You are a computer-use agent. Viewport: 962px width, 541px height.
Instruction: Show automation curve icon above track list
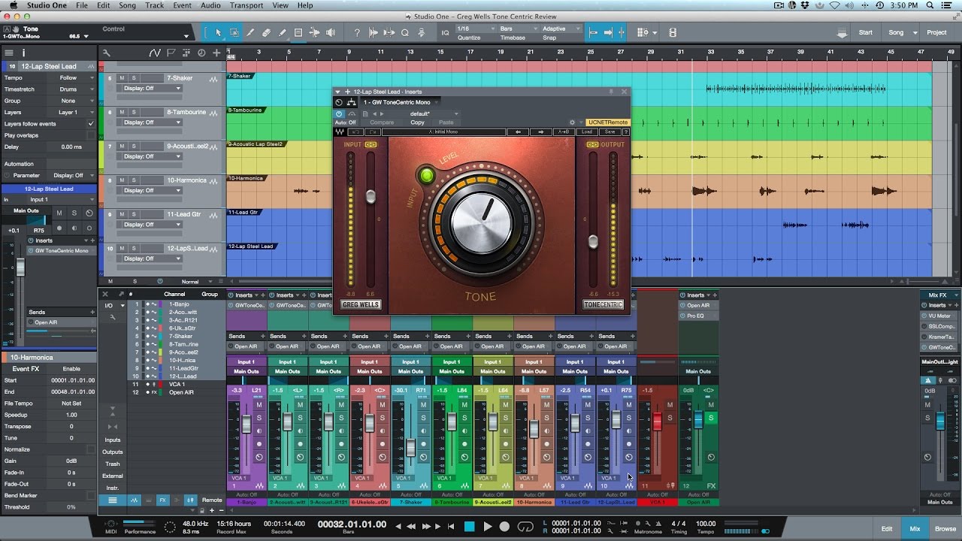[x=154, y=53]
